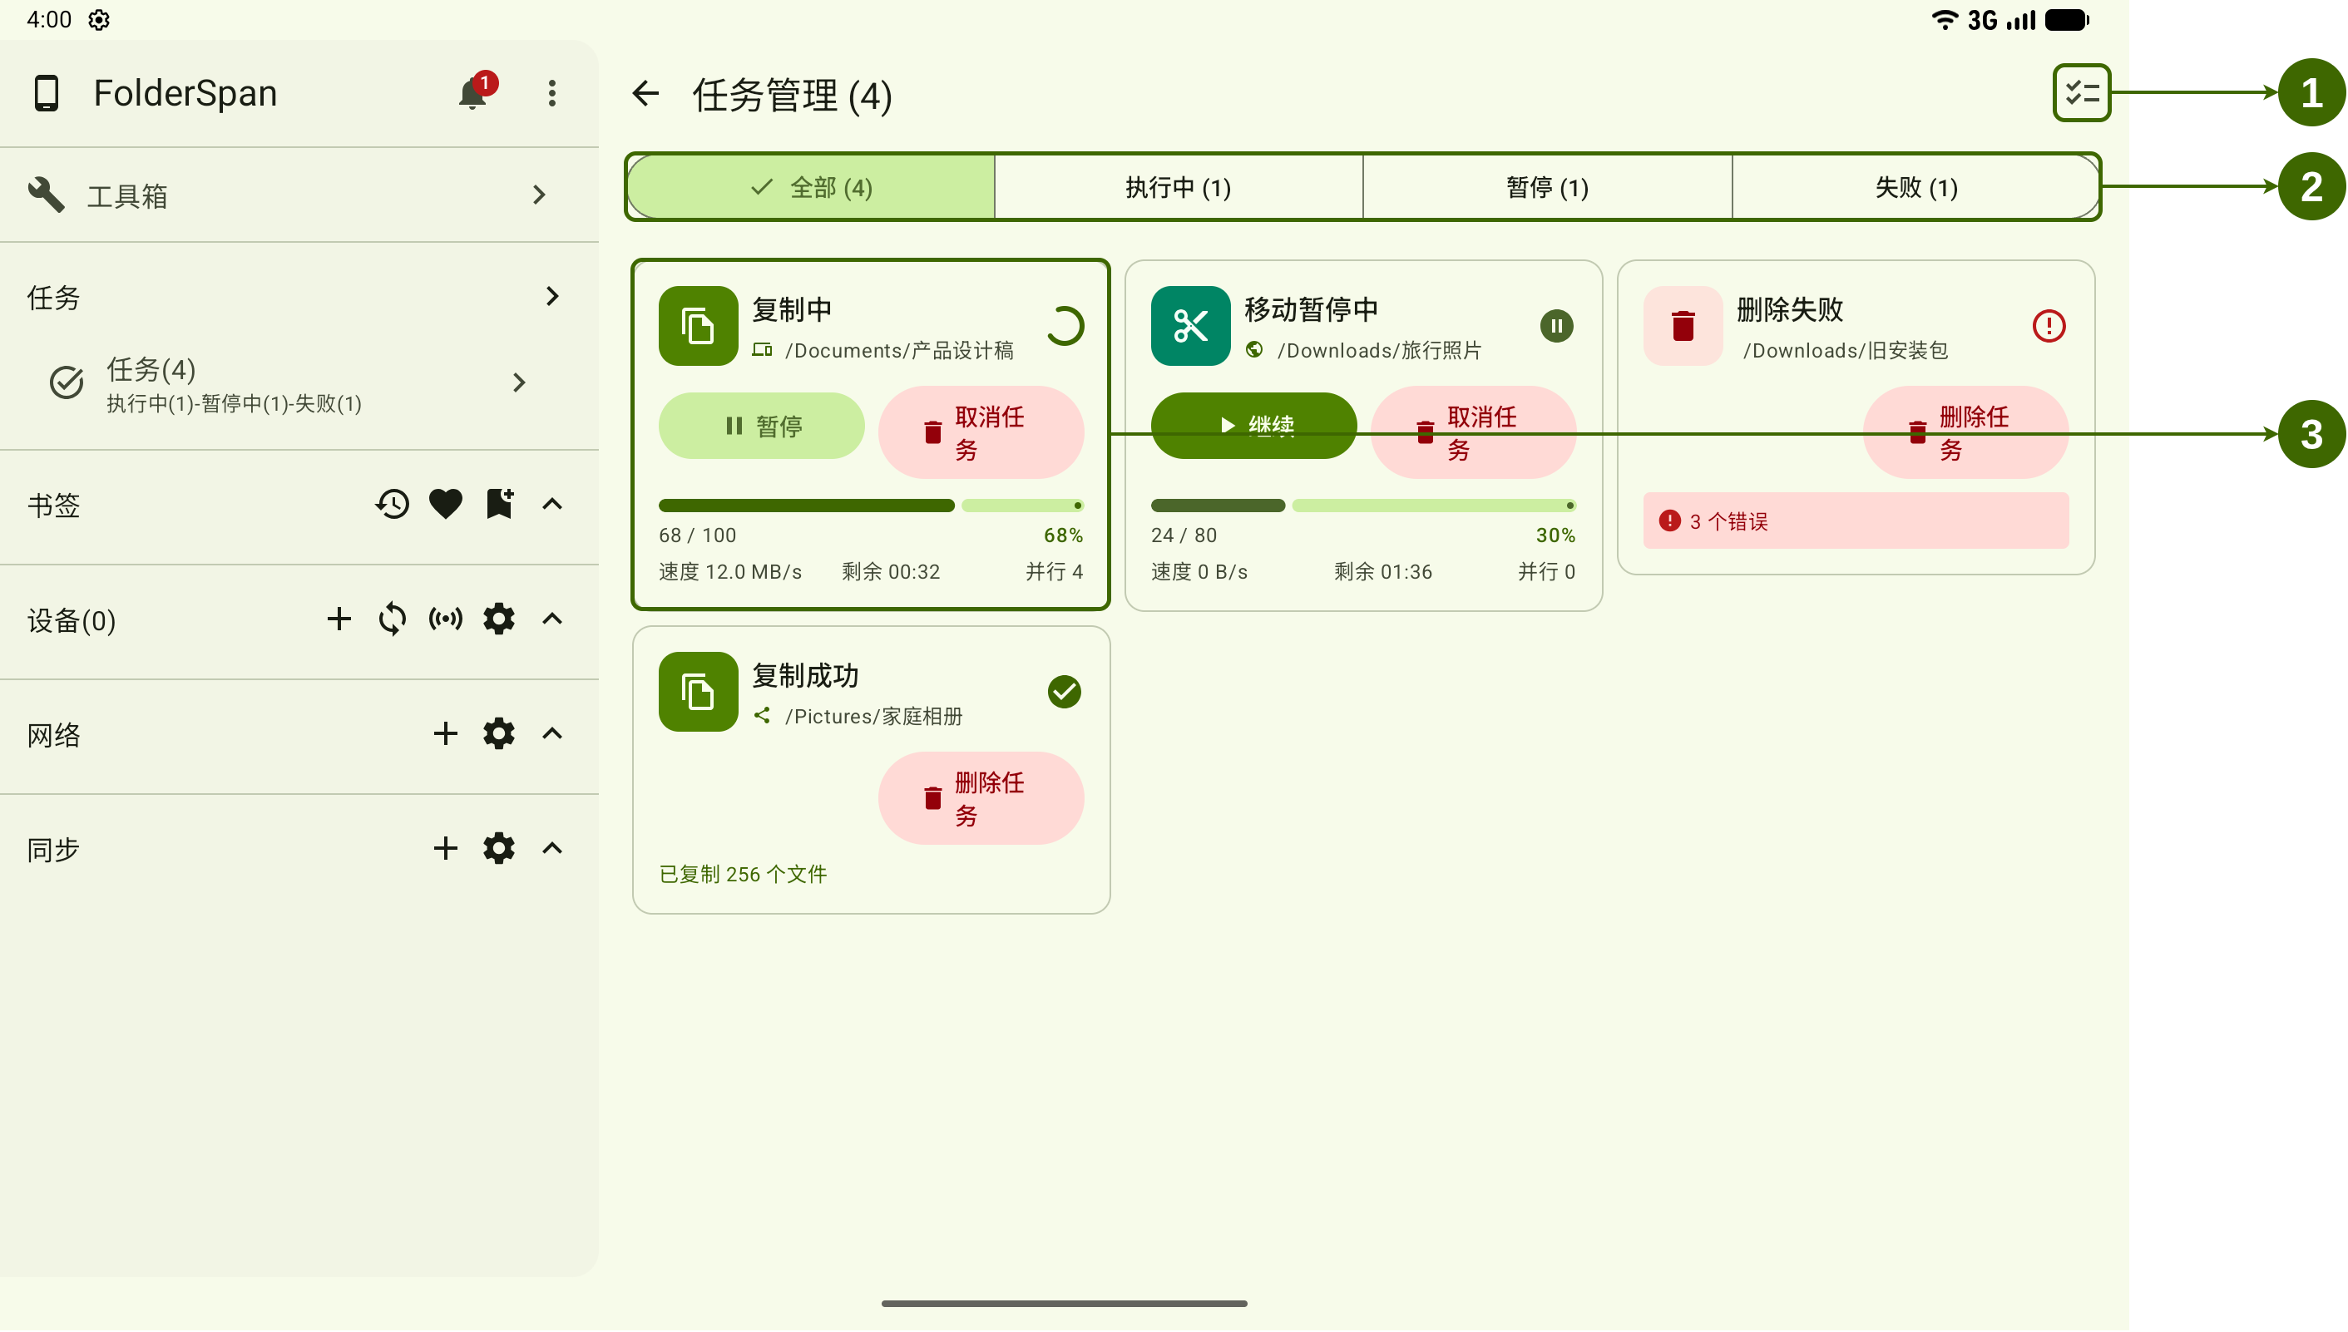Add a new bookmark

pos(500,504)
